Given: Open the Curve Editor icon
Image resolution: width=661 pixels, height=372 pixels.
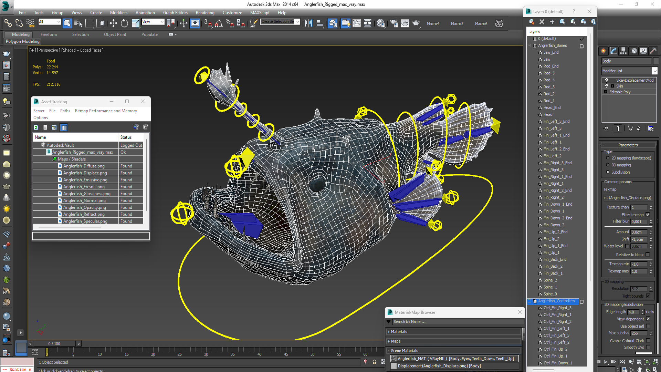Looking at the screenshot, I should (x=357, y=23).
